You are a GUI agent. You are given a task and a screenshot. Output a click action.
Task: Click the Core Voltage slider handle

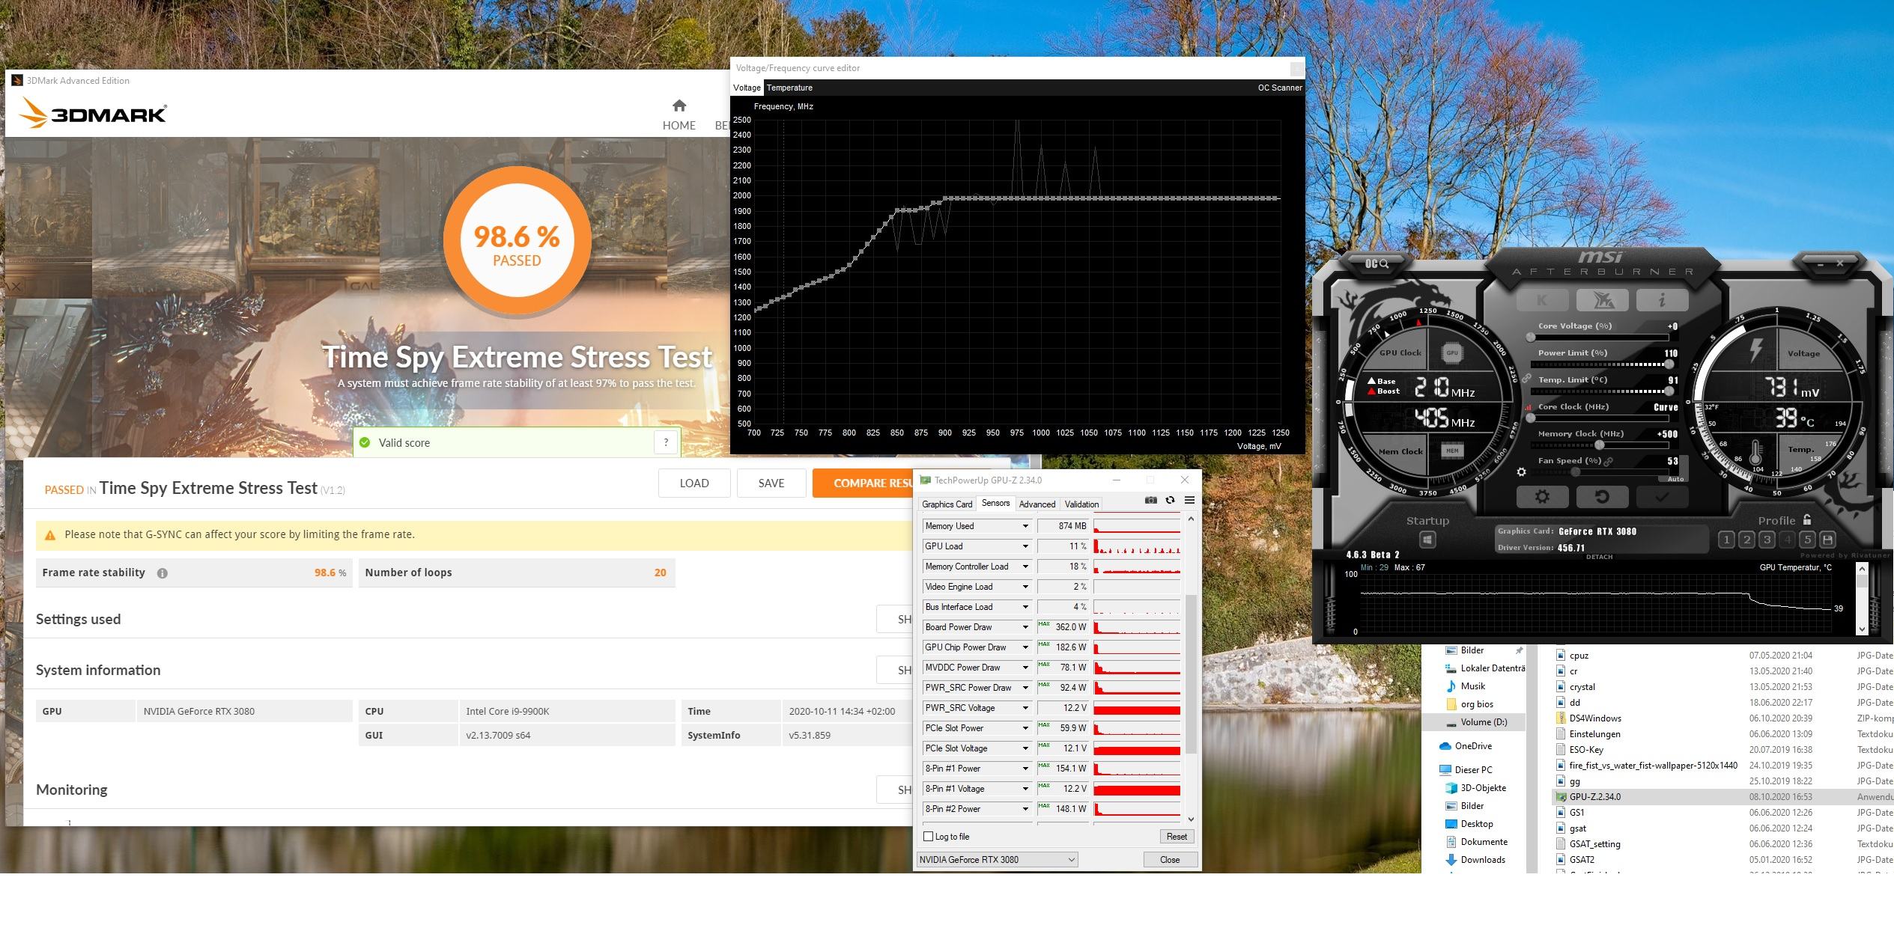(1531, 338)
